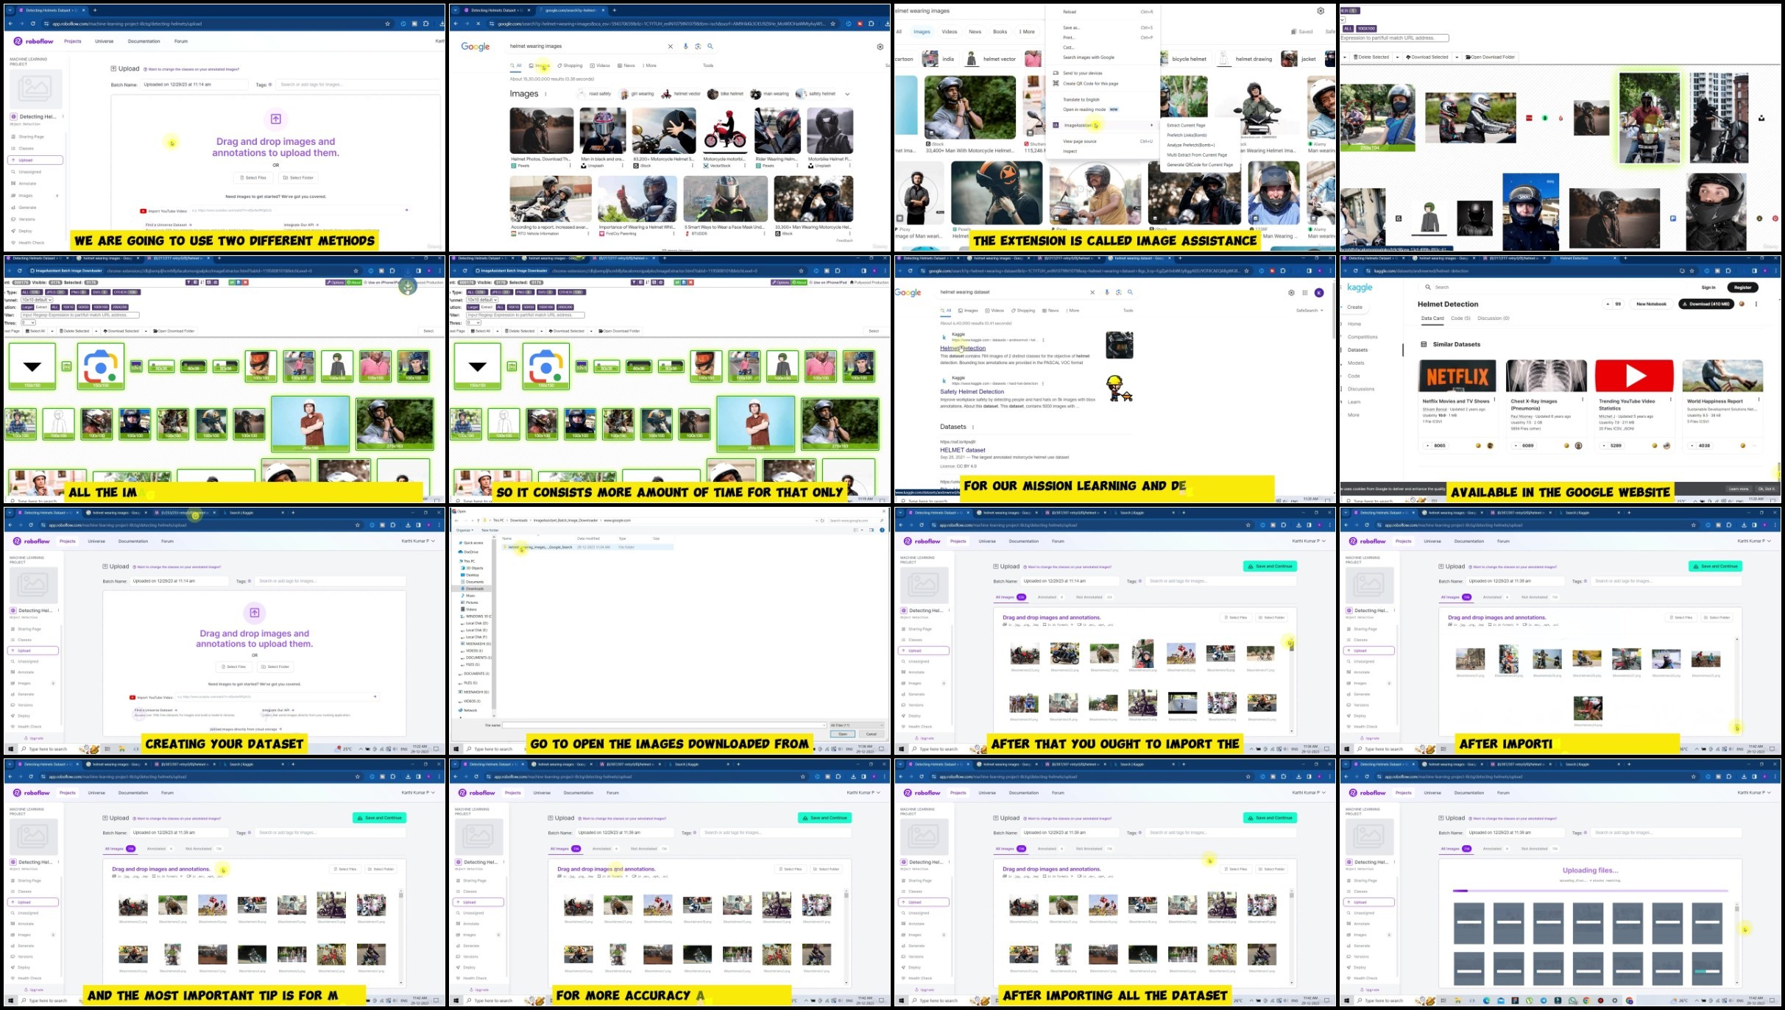
Task: Click the microphone icon beside 'helmet wearing dataset'
Action: [x=1107, y=292]
